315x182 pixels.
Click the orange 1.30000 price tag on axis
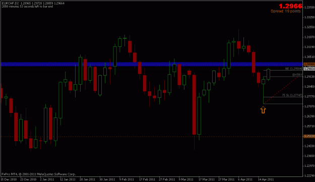click(x=309, y=64)
